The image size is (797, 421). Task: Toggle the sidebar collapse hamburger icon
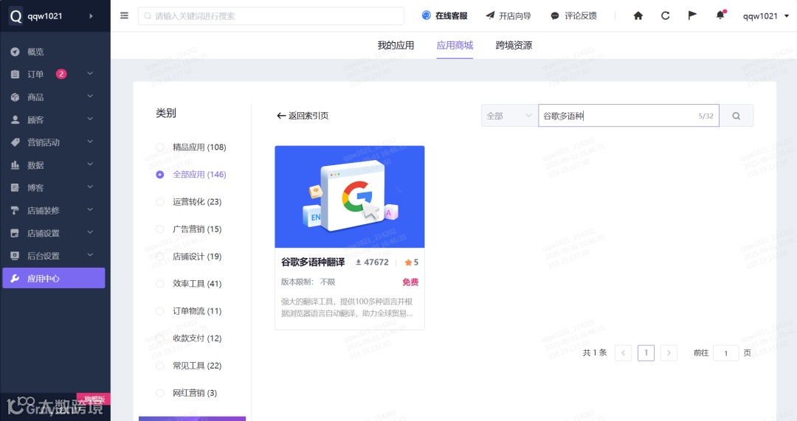pyautogui.click(x=124, y=15)
